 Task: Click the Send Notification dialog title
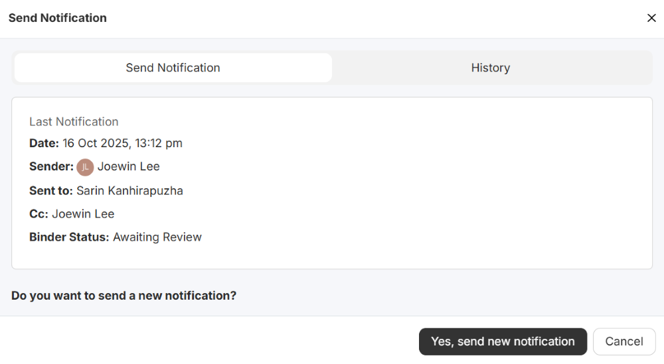(x=58, y=18)
